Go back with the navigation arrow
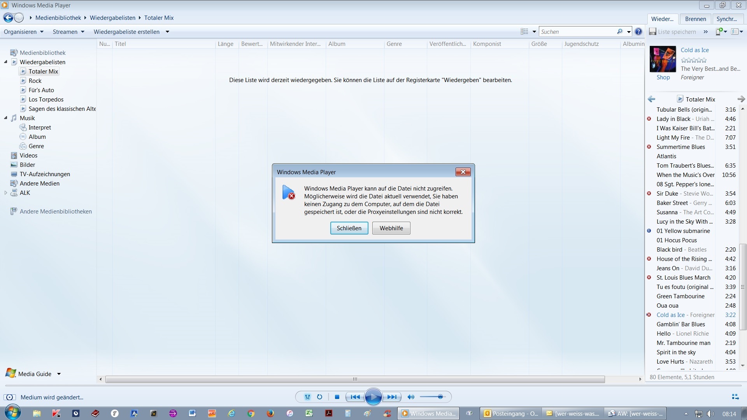 tap(8, 18)
